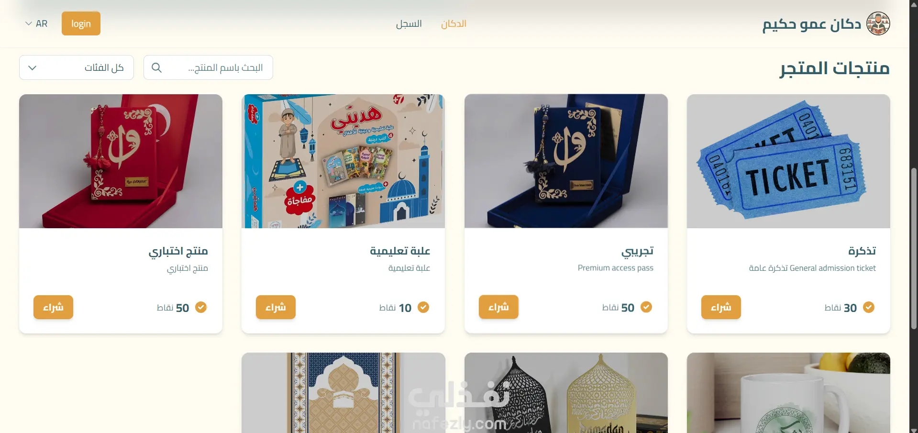Click شراء on the تجريبي card
Image resolution: width=918 pixels, height=433 pixels.
(x=498, y=307)
